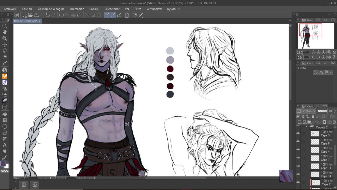The height and width of the screenshot is (190, 337).
Task: Click the Scale/Rotate transform icon
Action: 79,15
